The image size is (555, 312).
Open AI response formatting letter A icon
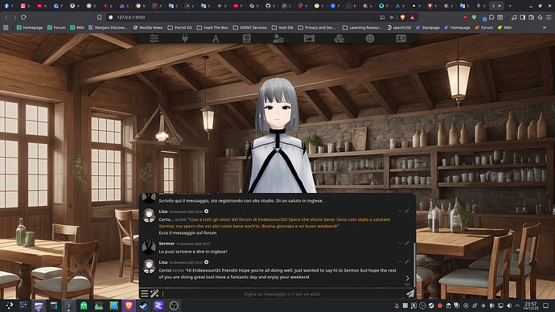216,39
